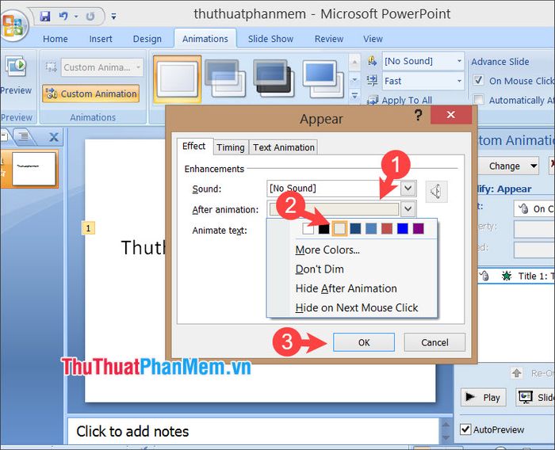Screen dimensions: 555x450
Task: Pick the beige highlighted color swatch
Action: click(340, 229)
